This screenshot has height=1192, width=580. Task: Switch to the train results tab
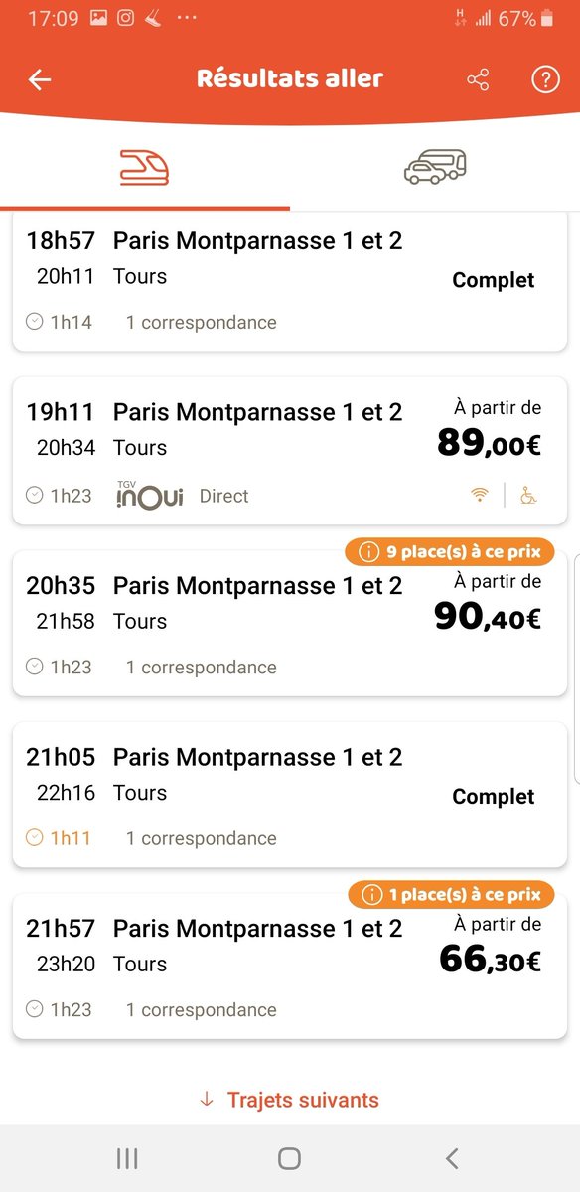point(145,167)
